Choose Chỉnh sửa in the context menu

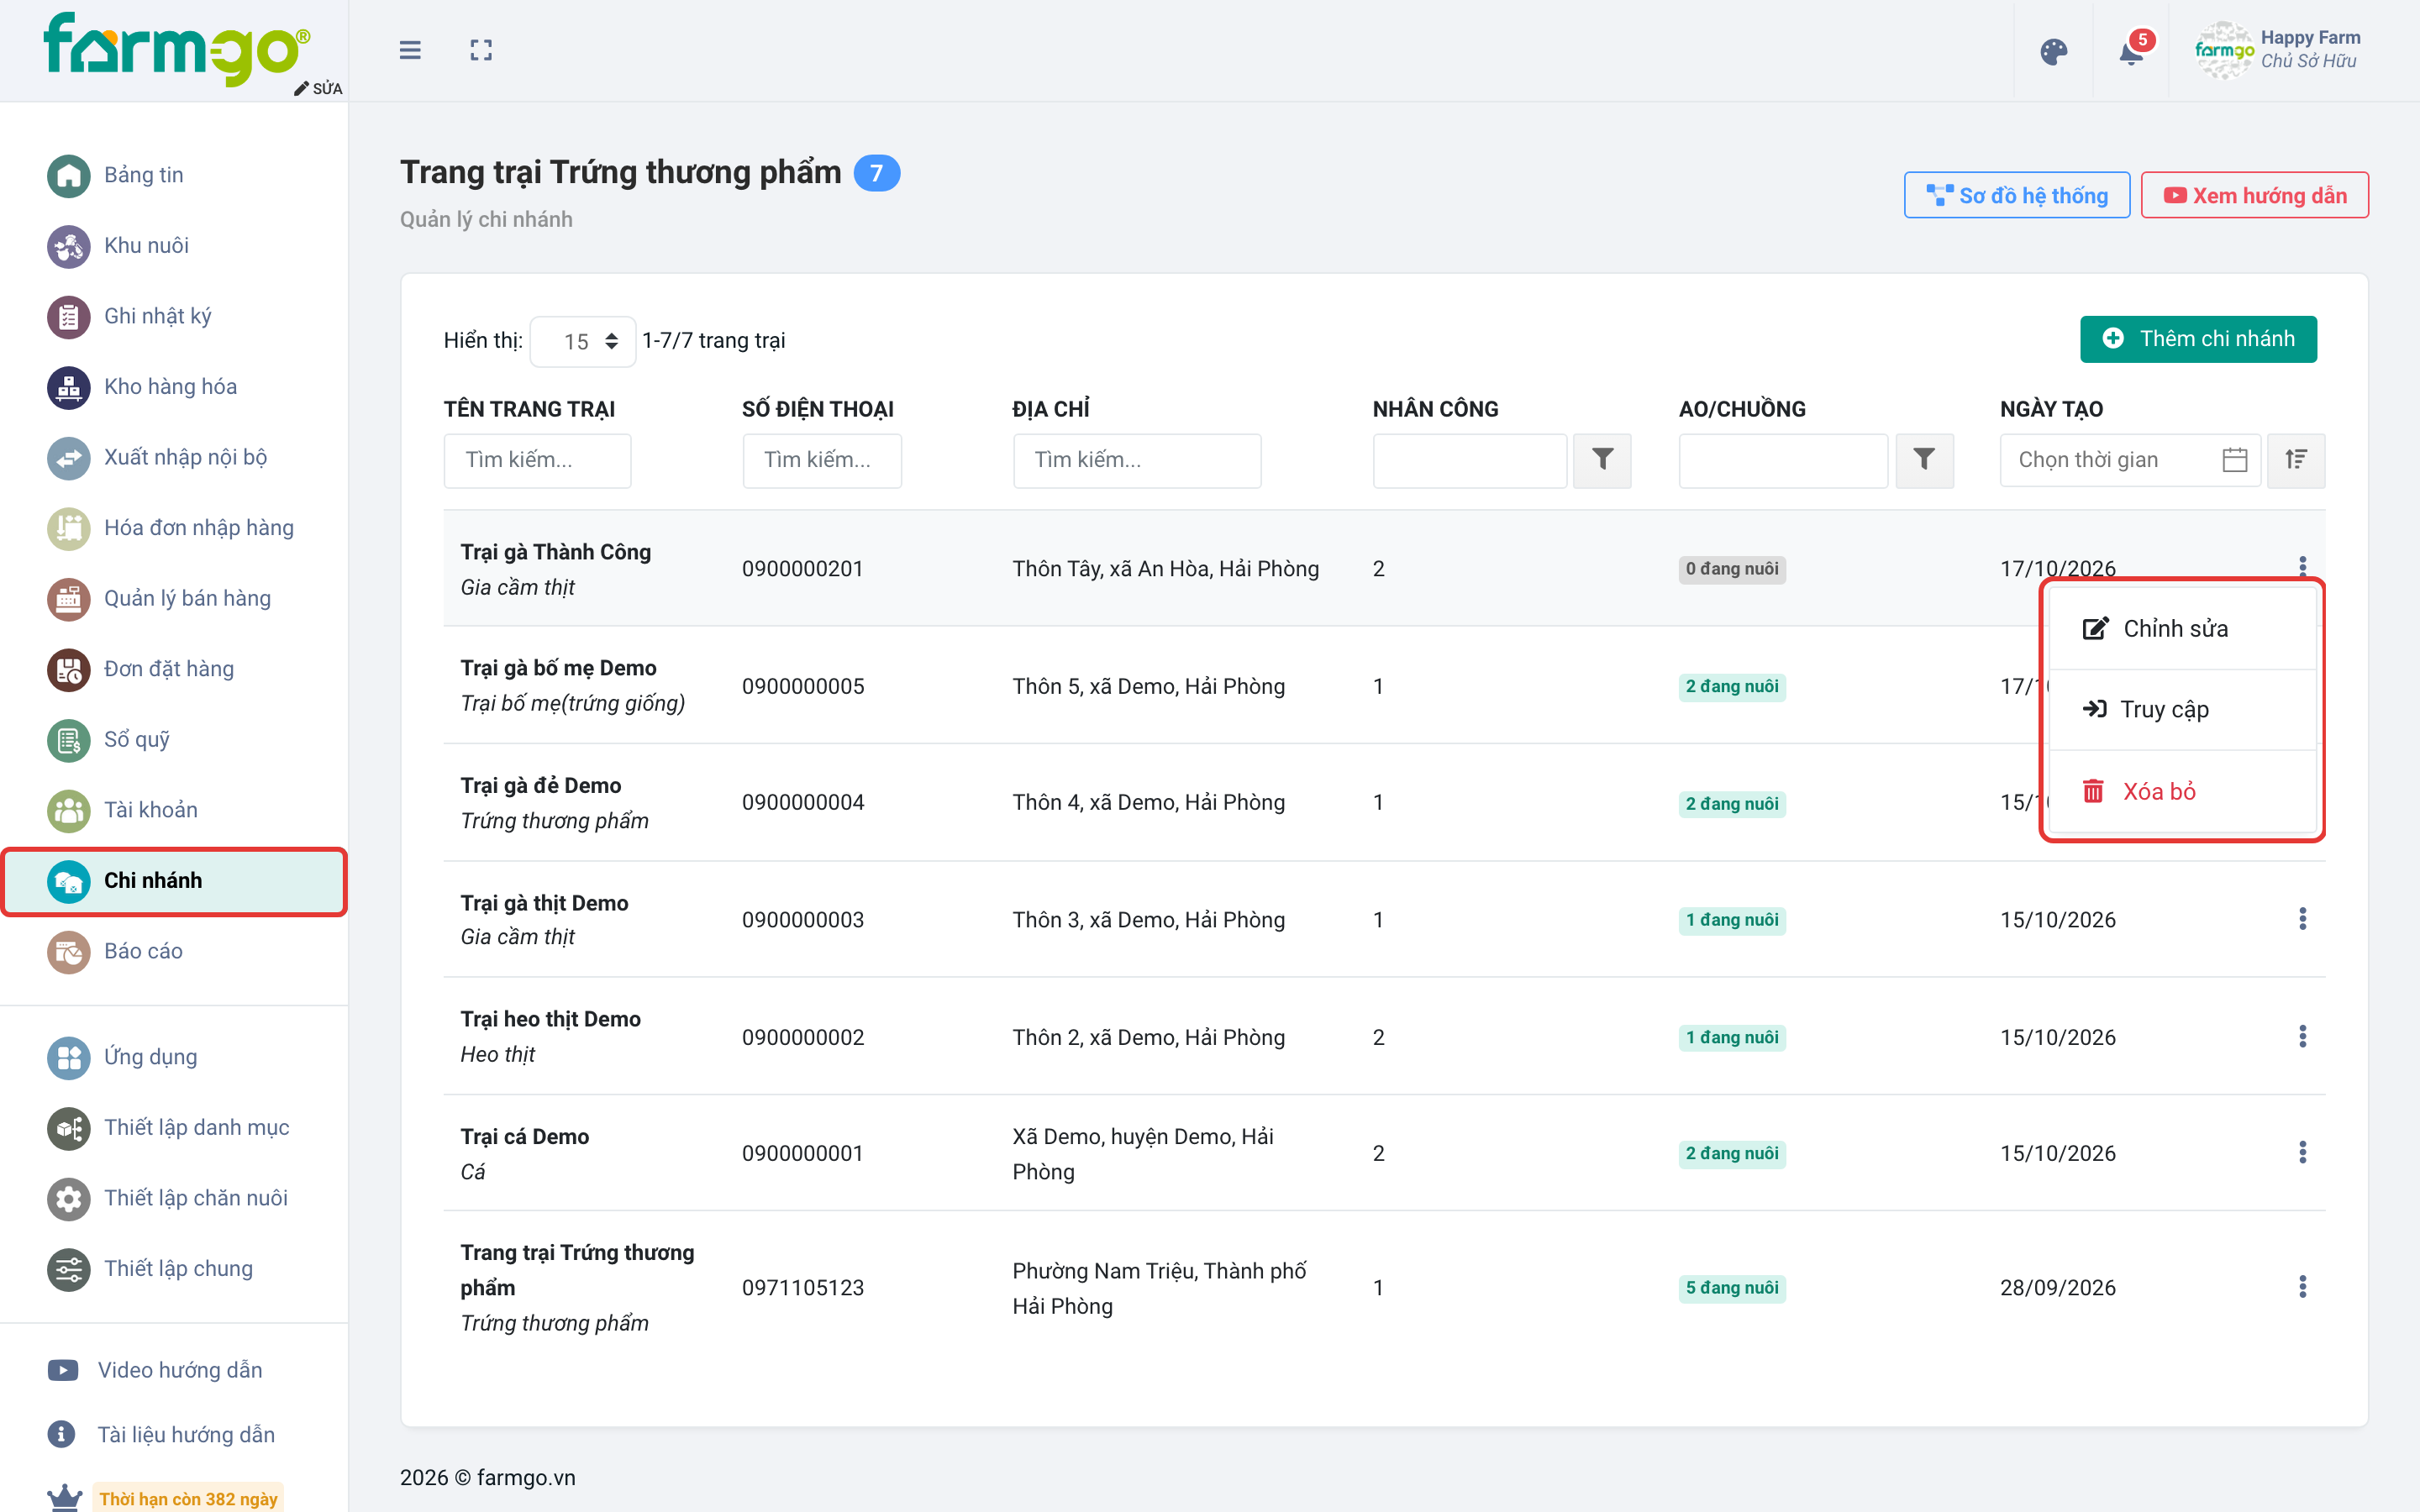2183,629
